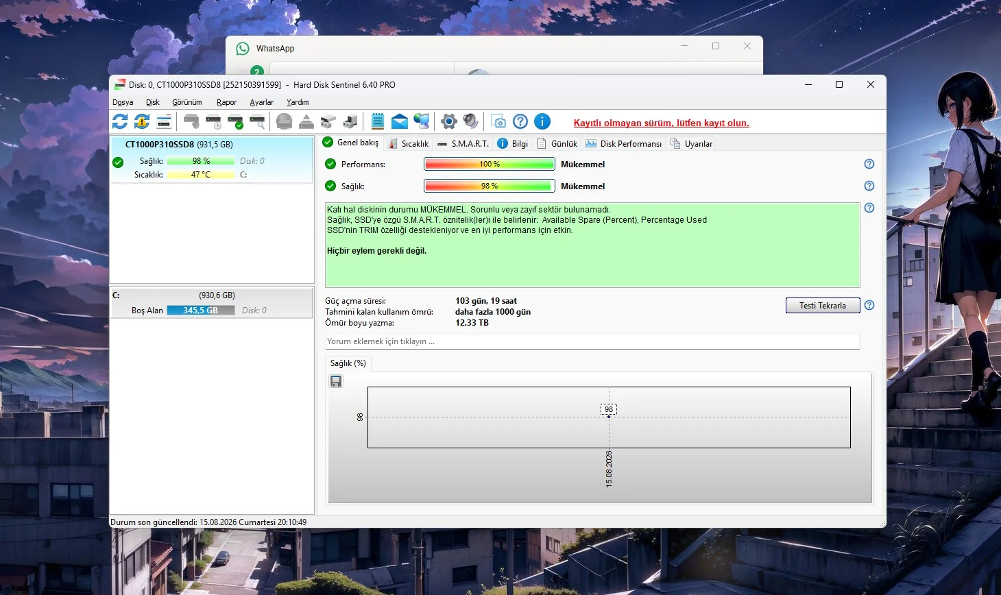
Task: Click the Sağlık 98 % bar in the overview panel
Action: (x=490, y=186)
